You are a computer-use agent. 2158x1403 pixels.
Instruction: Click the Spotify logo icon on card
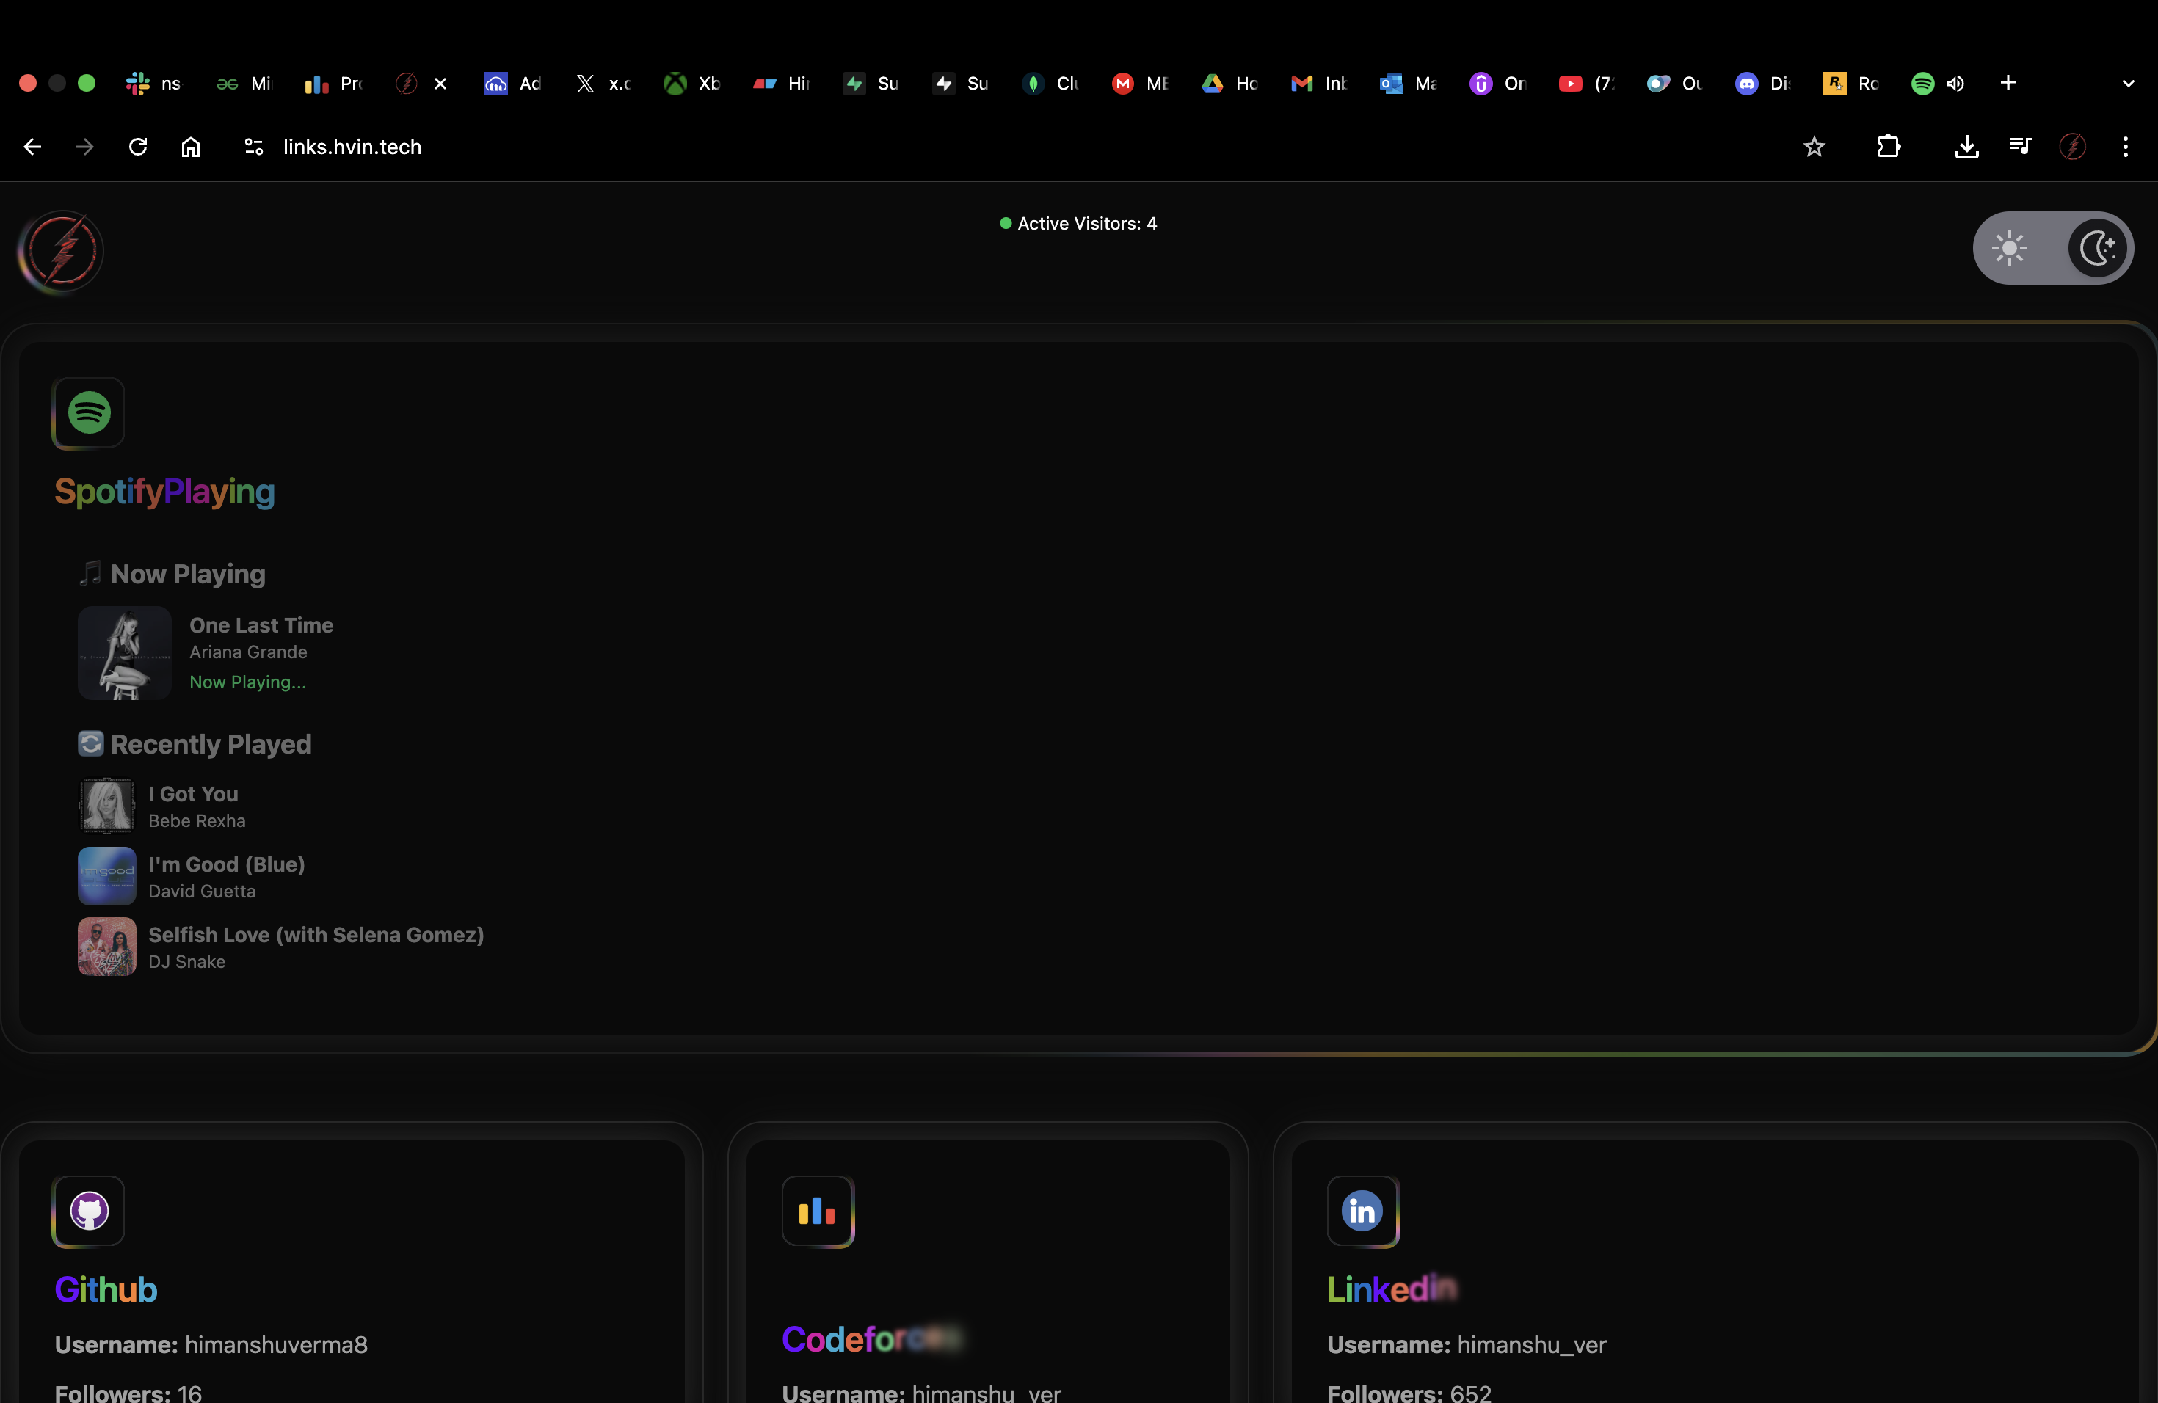[89, 412]
